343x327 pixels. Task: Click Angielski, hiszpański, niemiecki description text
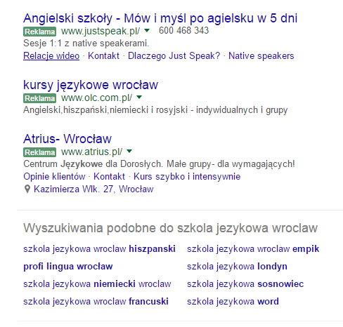(155, 110)
